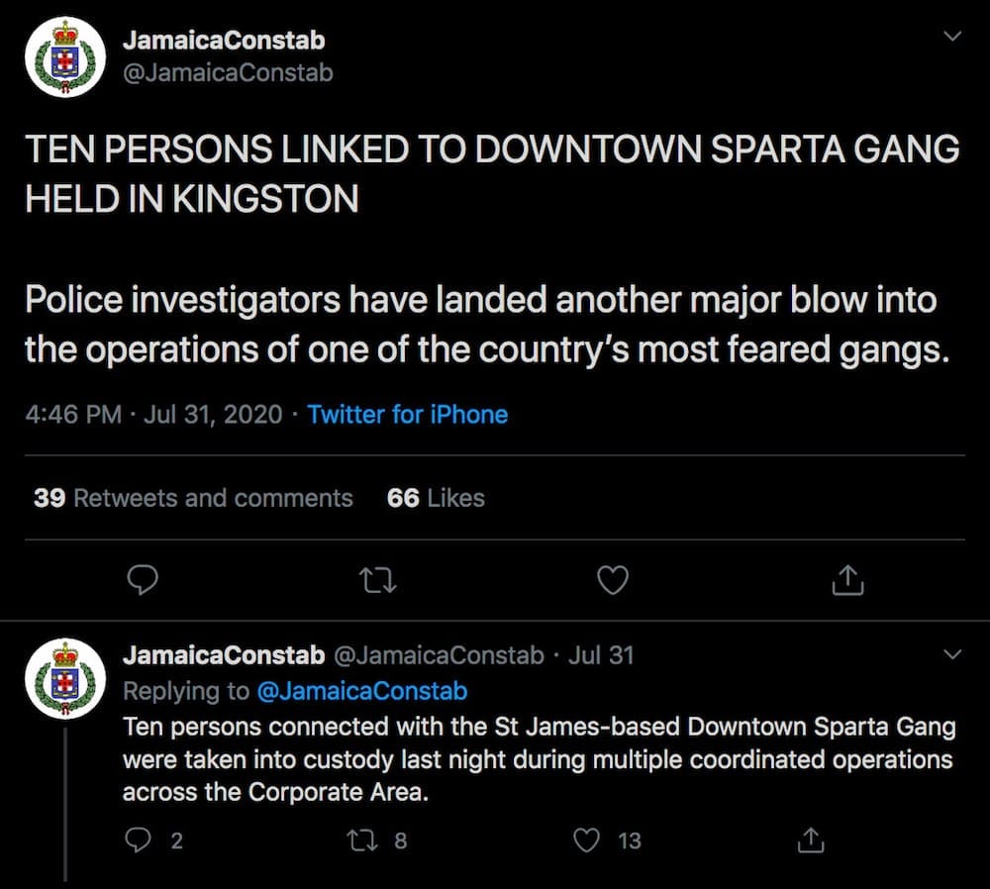This screenshot has width=990, height=889.
Task: Open the JamaicaConstab avatar on the reply
Action: (x=65, y=679)
